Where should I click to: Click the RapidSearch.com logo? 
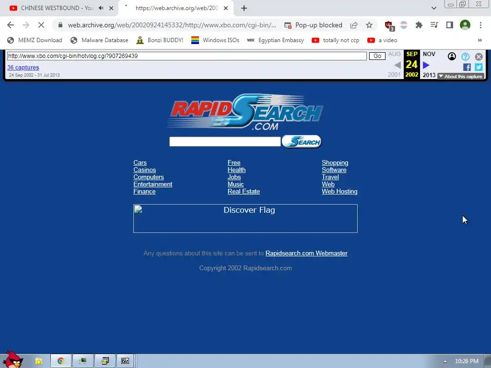pos(245,111)
